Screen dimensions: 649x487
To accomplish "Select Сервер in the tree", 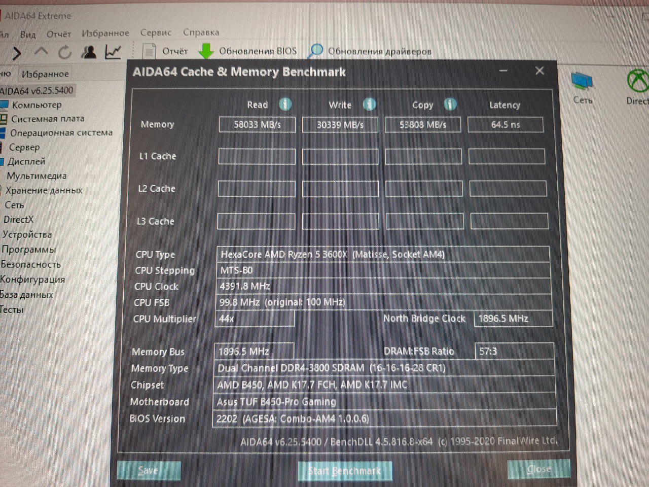I will (24, 147).
